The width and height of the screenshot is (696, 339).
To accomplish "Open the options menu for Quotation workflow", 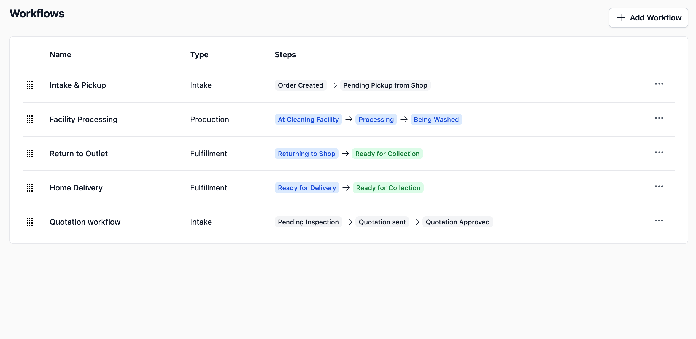I will (659, 220).
